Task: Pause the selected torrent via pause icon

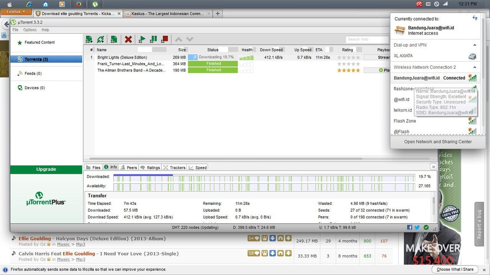Action: coord(154,39)
